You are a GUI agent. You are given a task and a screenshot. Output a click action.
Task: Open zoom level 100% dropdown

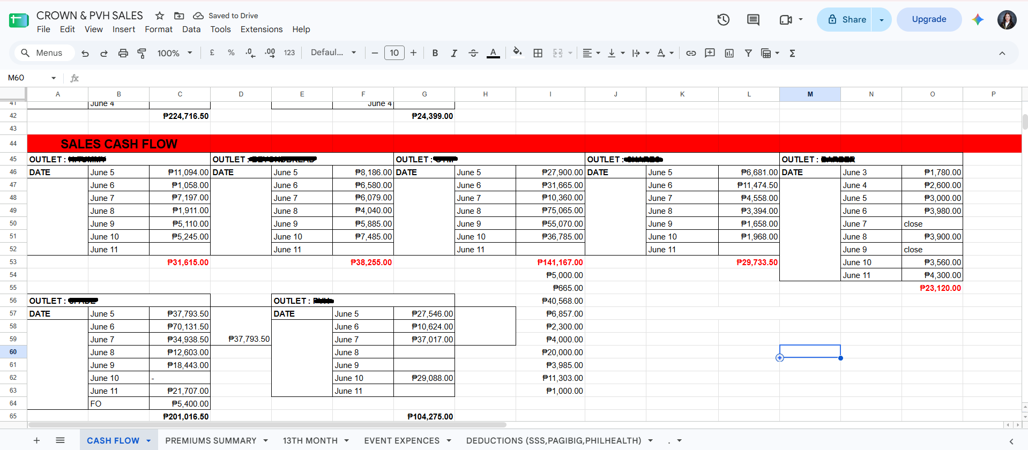175,53
